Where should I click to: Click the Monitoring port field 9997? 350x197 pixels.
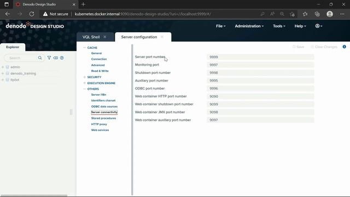260,65
